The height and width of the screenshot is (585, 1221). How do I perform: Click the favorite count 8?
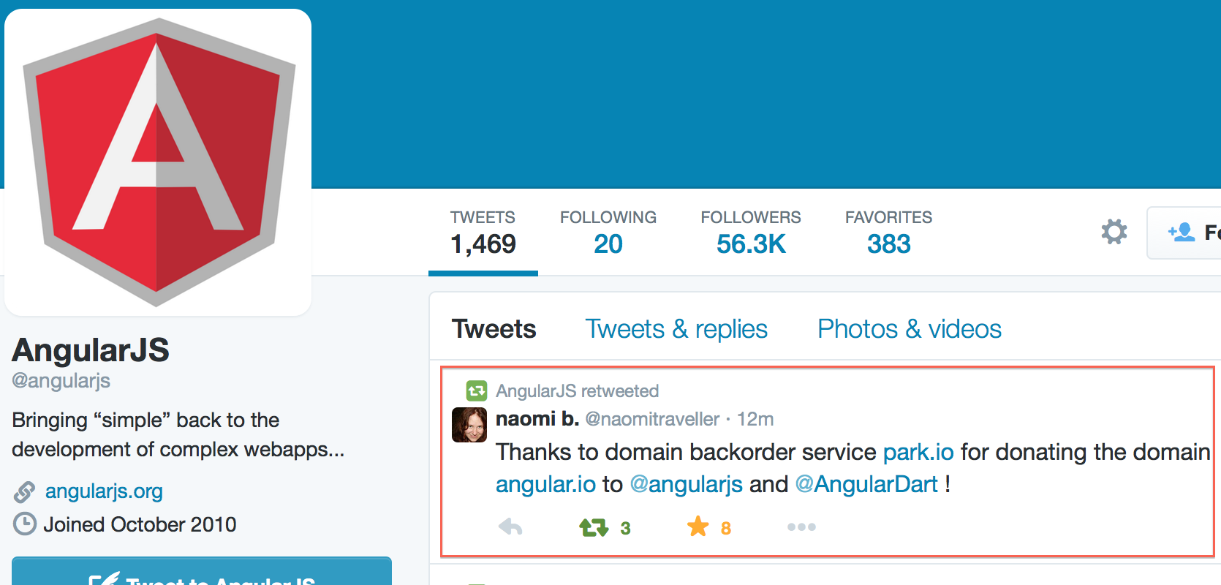coord(726,528)
